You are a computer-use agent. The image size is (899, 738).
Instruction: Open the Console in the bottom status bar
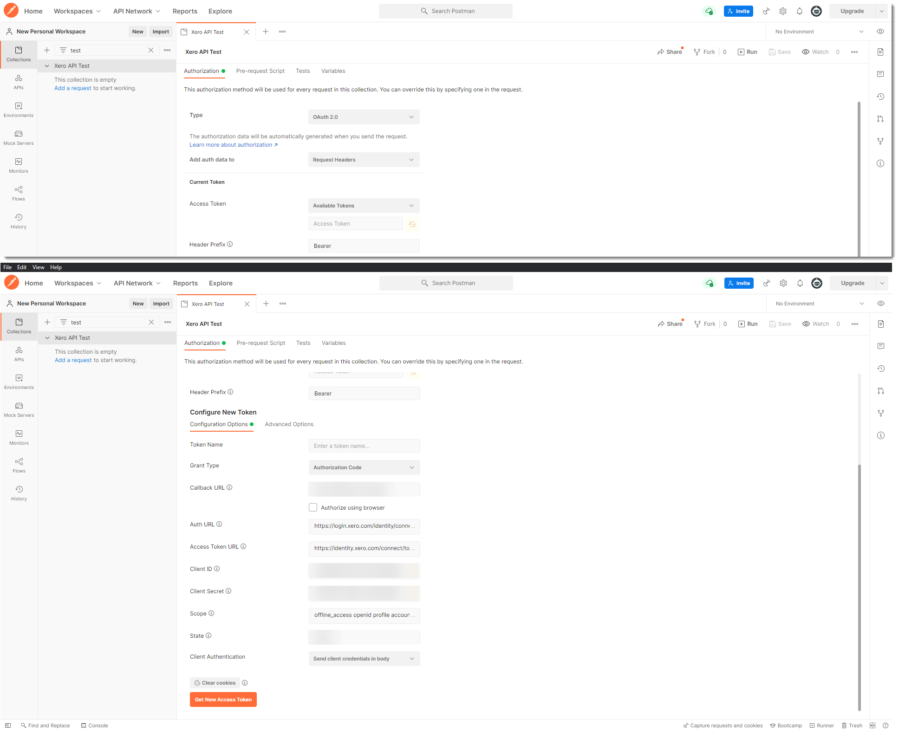tap(94, 725)
